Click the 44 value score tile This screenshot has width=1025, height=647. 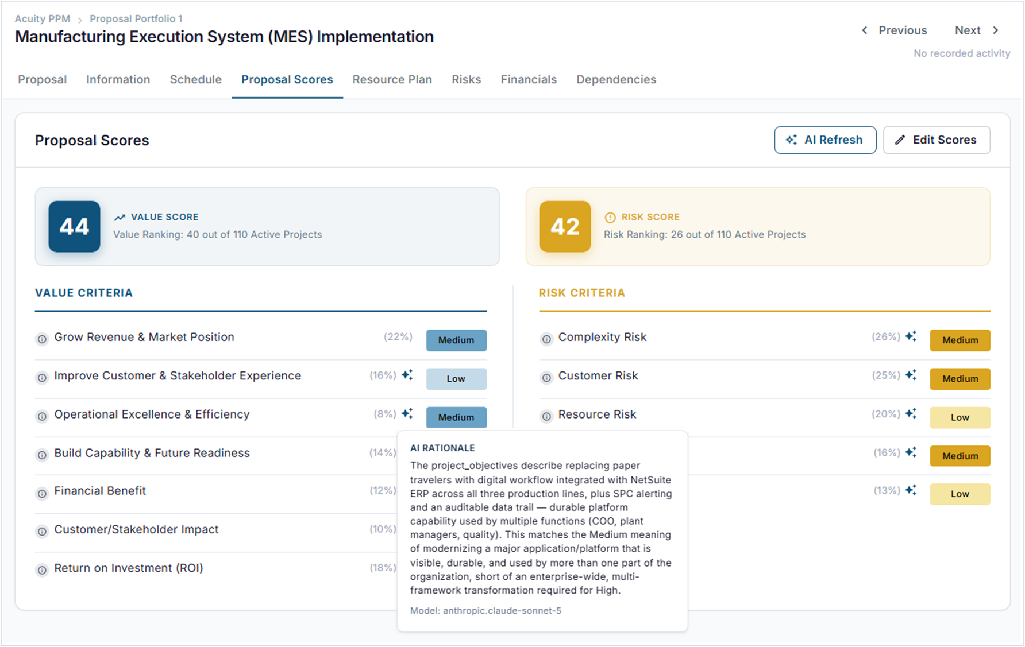coord(74,227)
